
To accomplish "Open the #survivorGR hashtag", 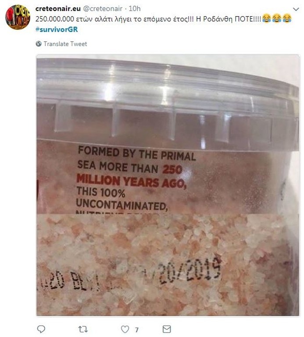I will (x=57, y=29).
